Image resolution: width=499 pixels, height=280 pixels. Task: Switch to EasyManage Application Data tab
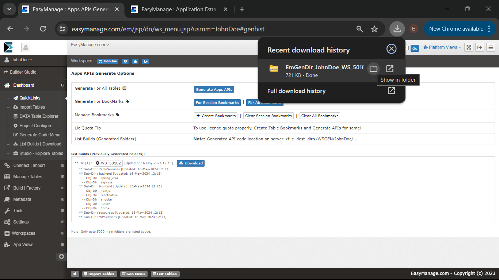[179, 9]
